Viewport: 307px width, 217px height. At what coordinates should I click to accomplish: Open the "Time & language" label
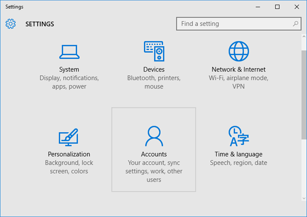(238, 154)
